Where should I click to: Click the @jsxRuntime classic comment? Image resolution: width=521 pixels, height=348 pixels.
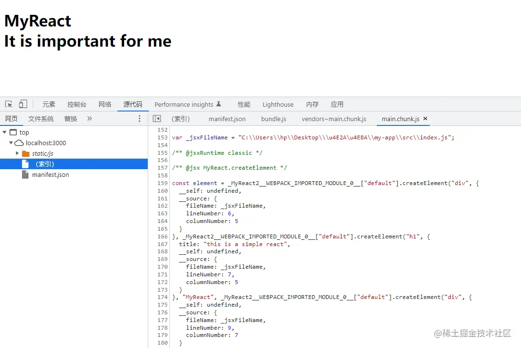click(217, 153)
